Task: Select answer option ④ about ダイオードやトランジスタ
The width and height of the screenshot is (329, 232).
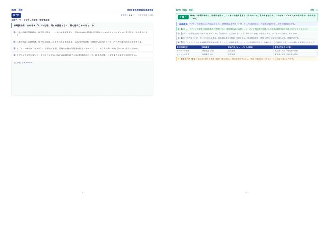Action: [82, 55]
